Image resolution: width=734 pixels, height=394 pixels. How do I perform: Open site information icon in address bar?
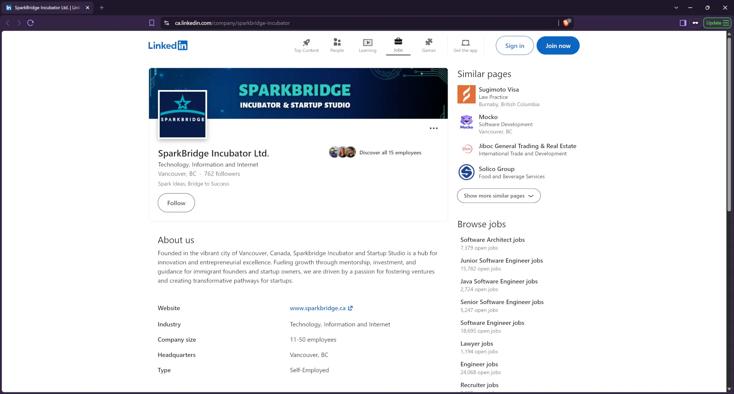coord(167,23)
